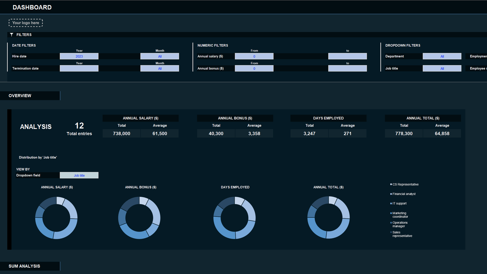The height and width of the screenshot is (274, 487).
Task: Click the Operations manager legend entry
Action: pyautogui.click(x=400, y=224)
